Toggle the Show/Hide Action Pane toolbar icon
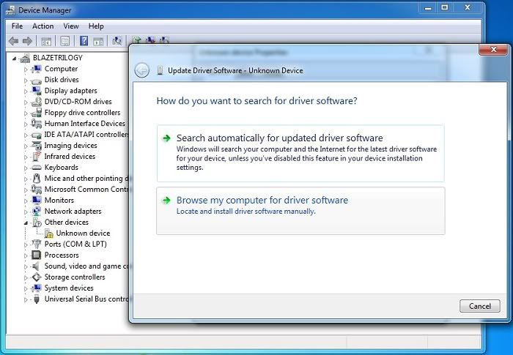This screenshot has height=355, width=513. click(98, 41)
